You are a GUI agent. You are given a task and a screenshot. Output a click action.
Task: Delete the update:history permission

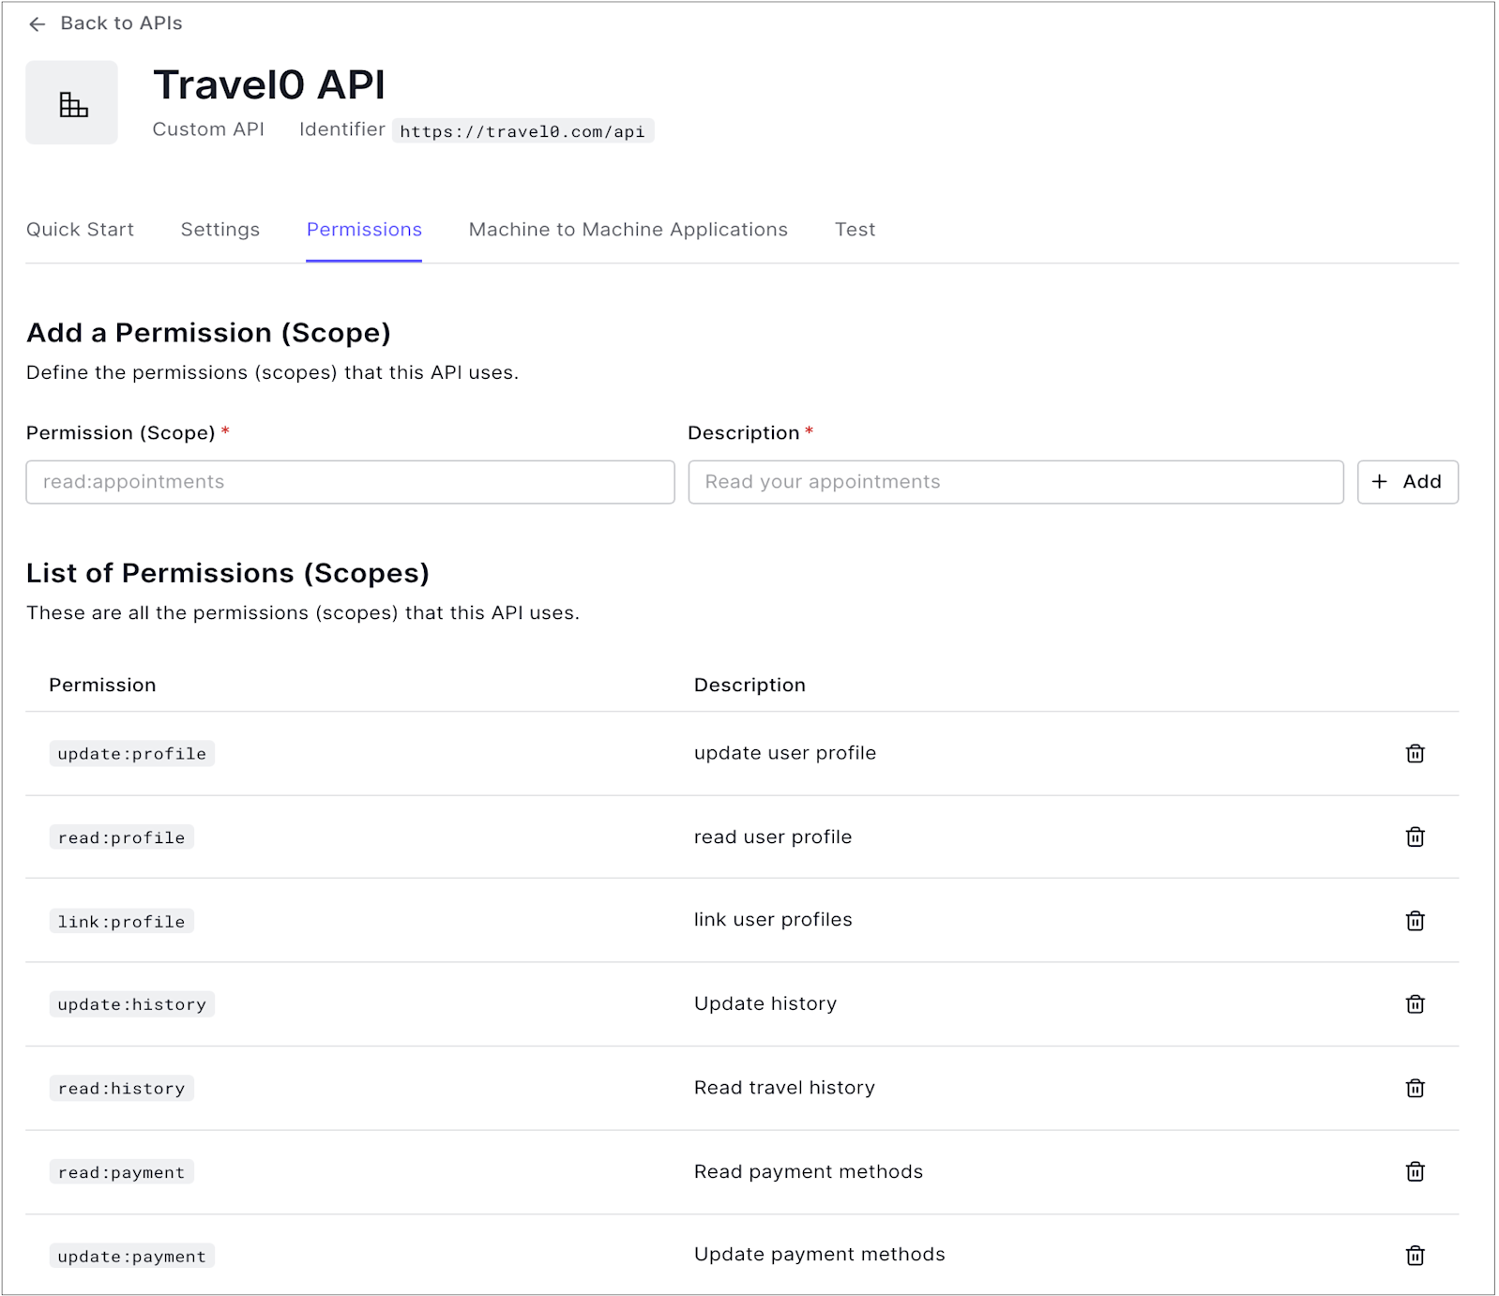click(x=1416, y=1004)
